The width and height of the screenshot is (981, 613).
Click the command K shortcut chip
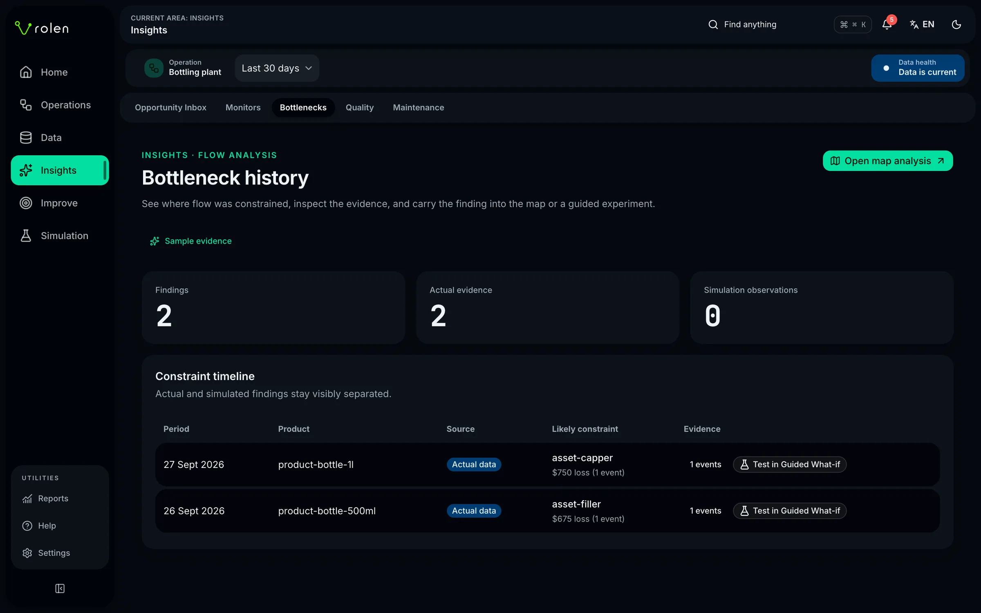(x=853, y=25)
